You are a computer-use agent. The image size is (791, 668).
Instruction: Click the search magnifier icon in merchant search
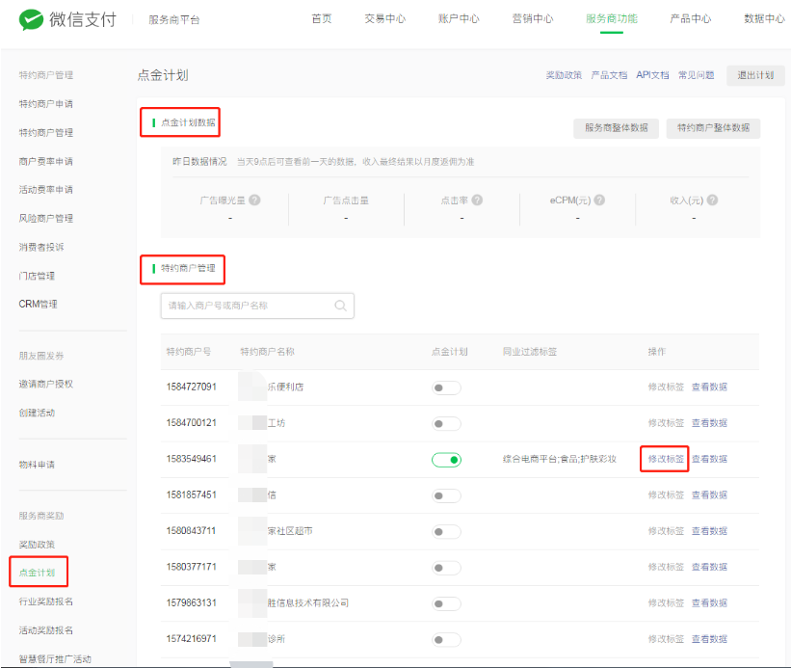340,306
